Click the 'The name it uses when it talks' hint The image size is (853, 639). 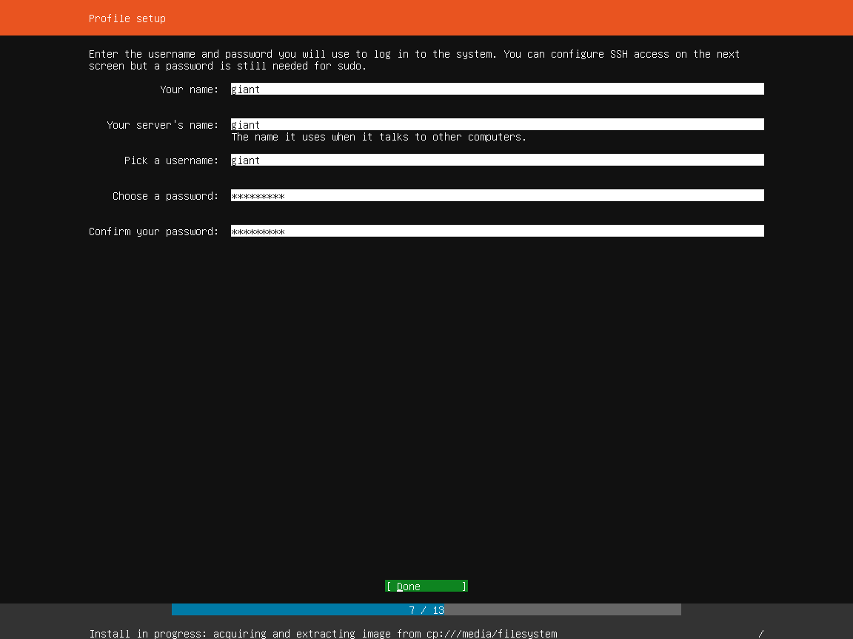tap(379, 137)
